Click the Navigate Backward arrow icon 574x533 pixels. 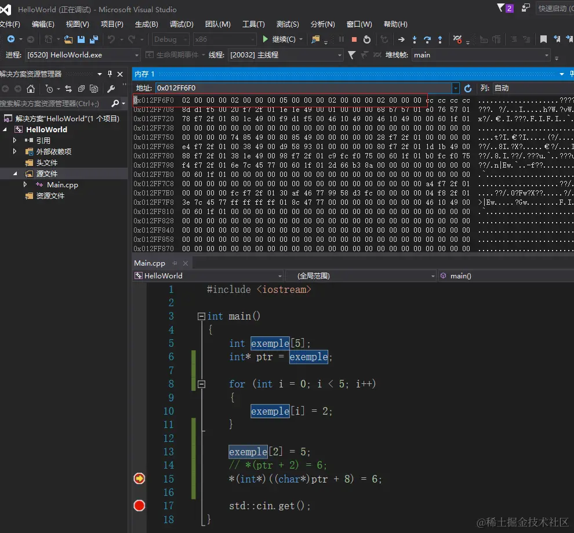point(11,39)
